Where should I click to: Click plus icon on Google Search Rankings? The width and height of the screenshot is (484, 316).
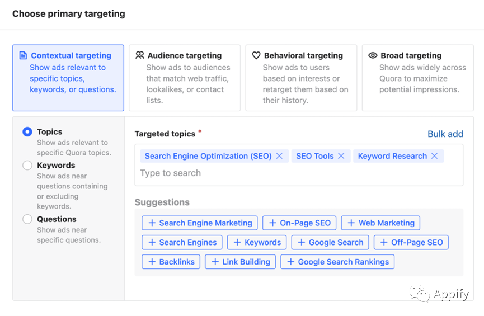(290, 262)
